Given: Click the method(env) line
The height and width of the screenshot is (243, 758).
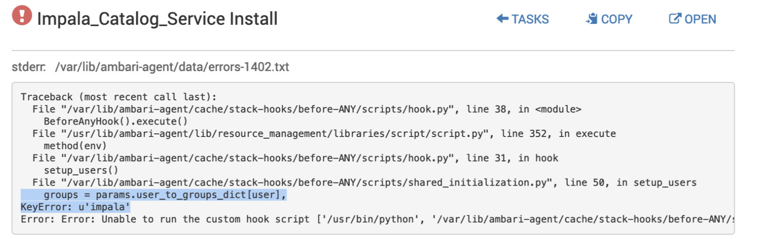Looking at the screenshot, I should (75, 146).
